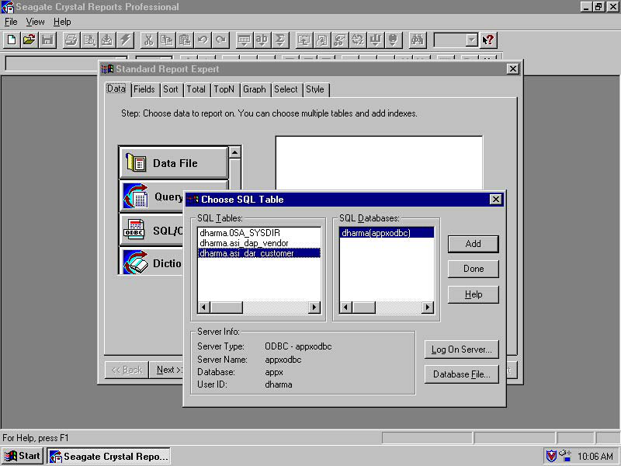Viewport: 621px width, 466px height.
Task: Click the SQL/ODBC button
Action: [x=152, y=230]
